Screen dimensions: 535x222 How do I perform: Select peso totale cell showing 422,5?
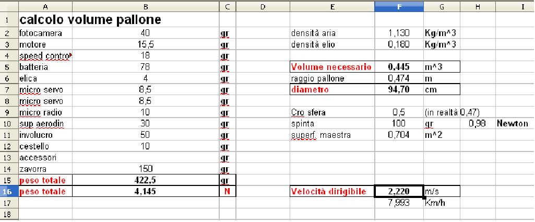146,180
